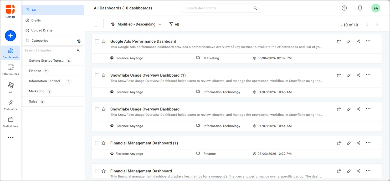
Task: Edit the Snowflake Usage Overview Dashboard (1)
Action: pos(349,75)
